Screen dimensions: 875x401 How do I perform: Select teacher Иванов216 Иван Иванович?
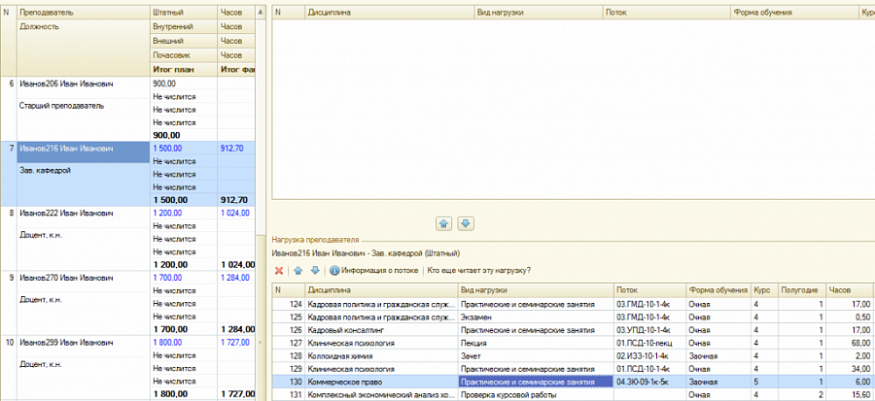(x=66, y=149)
